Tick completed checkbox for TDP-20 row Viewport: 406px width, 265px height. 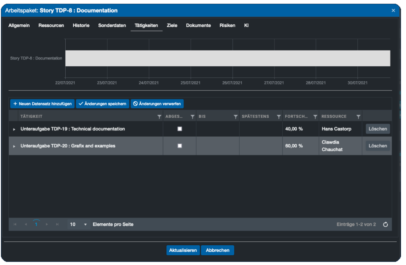[x=180, y=146]
